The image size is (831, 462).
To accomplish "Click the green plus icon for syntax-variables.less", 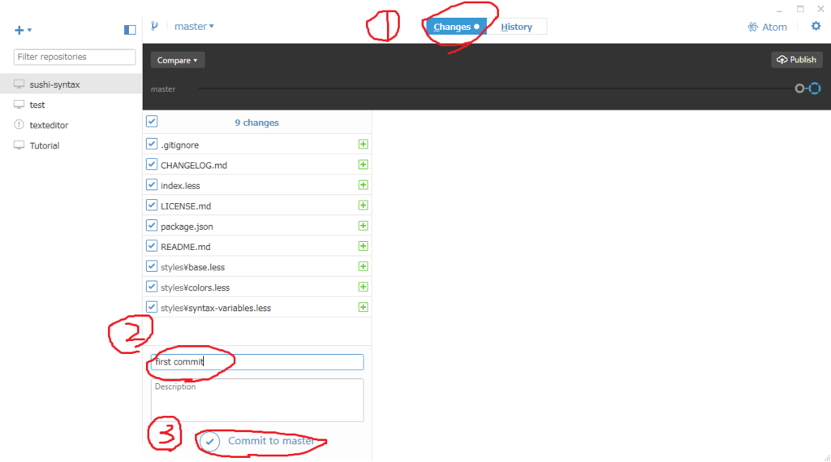I will coord(363,307).
